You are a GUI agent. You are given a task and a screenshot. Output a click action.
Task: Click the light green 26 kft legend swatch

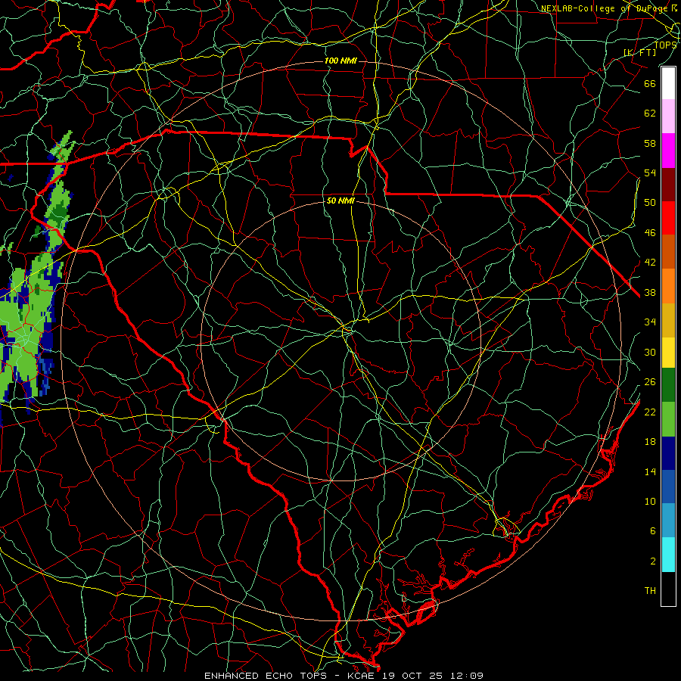point(668,418)
